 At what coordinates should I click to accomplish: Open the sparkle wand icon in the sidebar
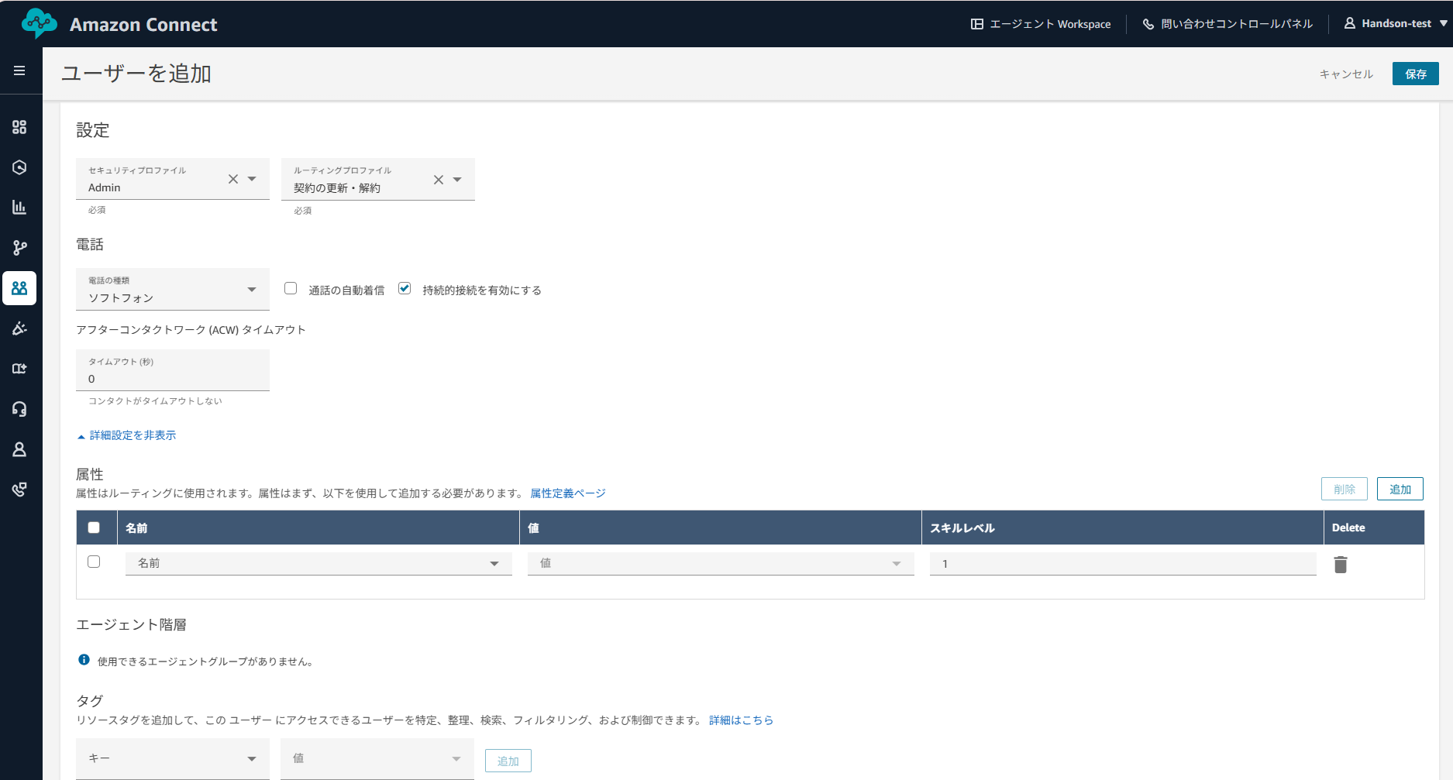click(19, 328)
